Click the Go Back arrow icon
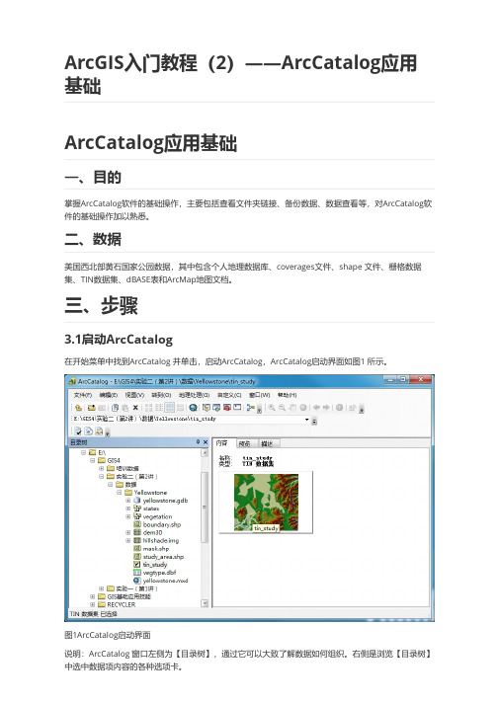Viewport: 498px width, 704px height. click(x=316, y=408)
